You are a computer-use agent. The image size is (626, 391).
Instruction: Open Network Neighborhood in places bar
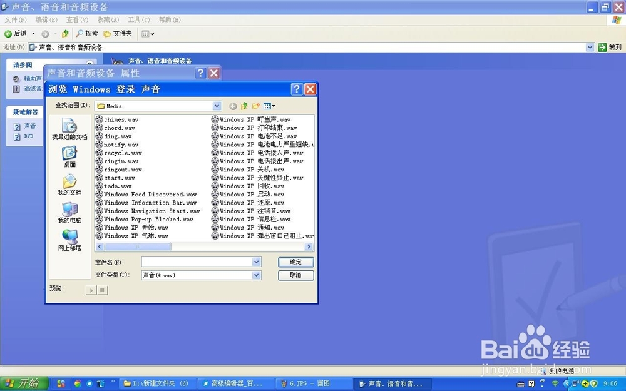tap(69, 240)
